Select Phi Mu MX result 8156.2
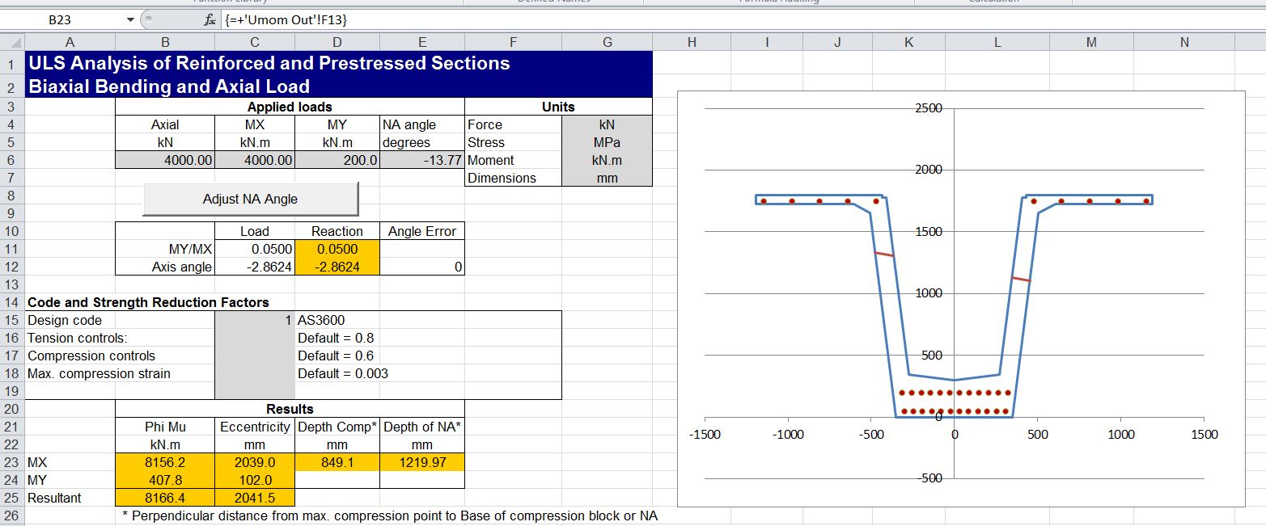Viewport: 1266px width, 526px height. coord(165,462)
